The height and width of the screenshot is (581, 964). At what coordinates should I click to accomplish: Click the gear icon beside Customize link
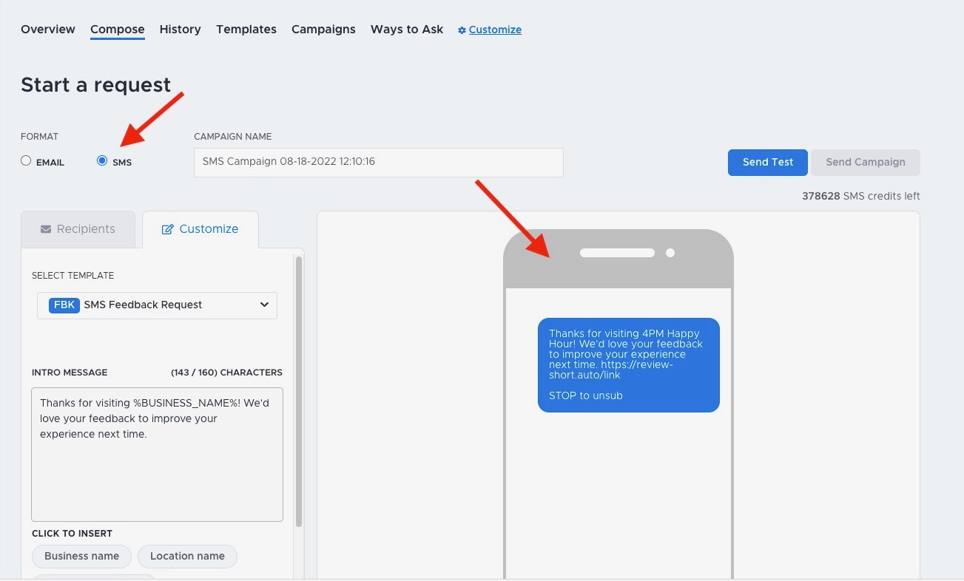462,30
